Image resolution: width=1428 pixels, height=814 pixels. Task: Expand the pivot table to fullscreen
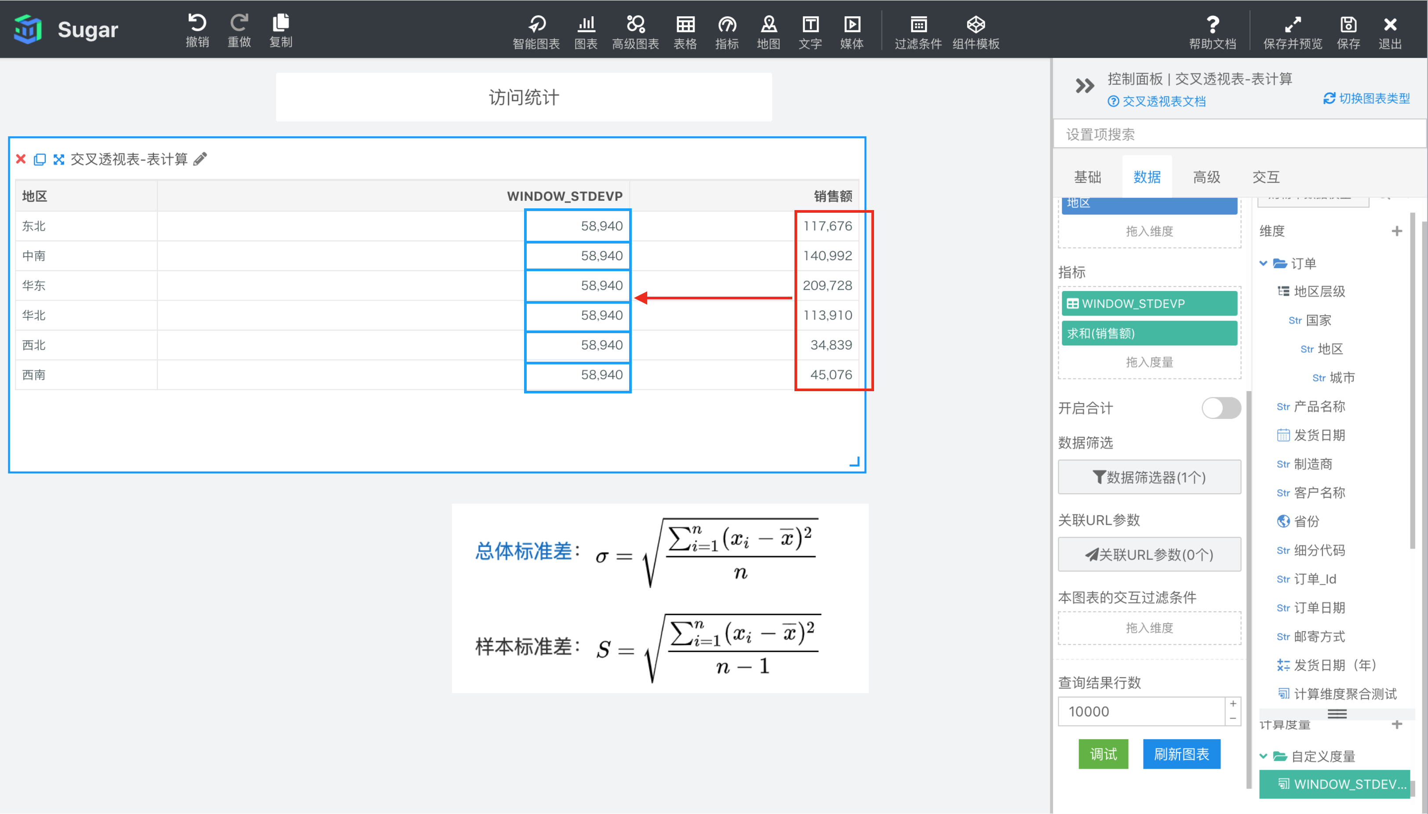(59, 160)
